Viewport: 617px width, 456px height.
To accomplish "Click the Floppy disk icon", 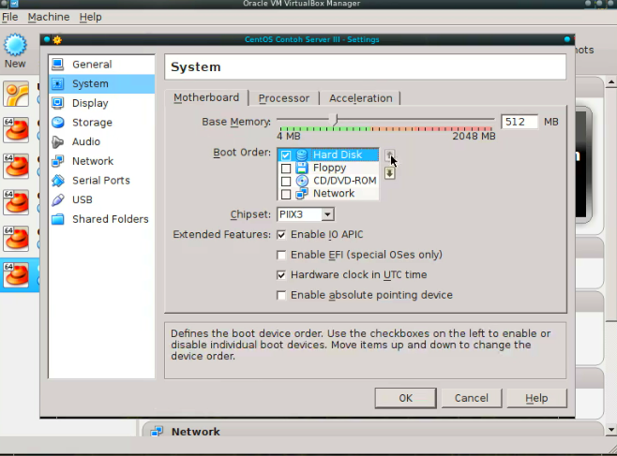I will (302, 168).
